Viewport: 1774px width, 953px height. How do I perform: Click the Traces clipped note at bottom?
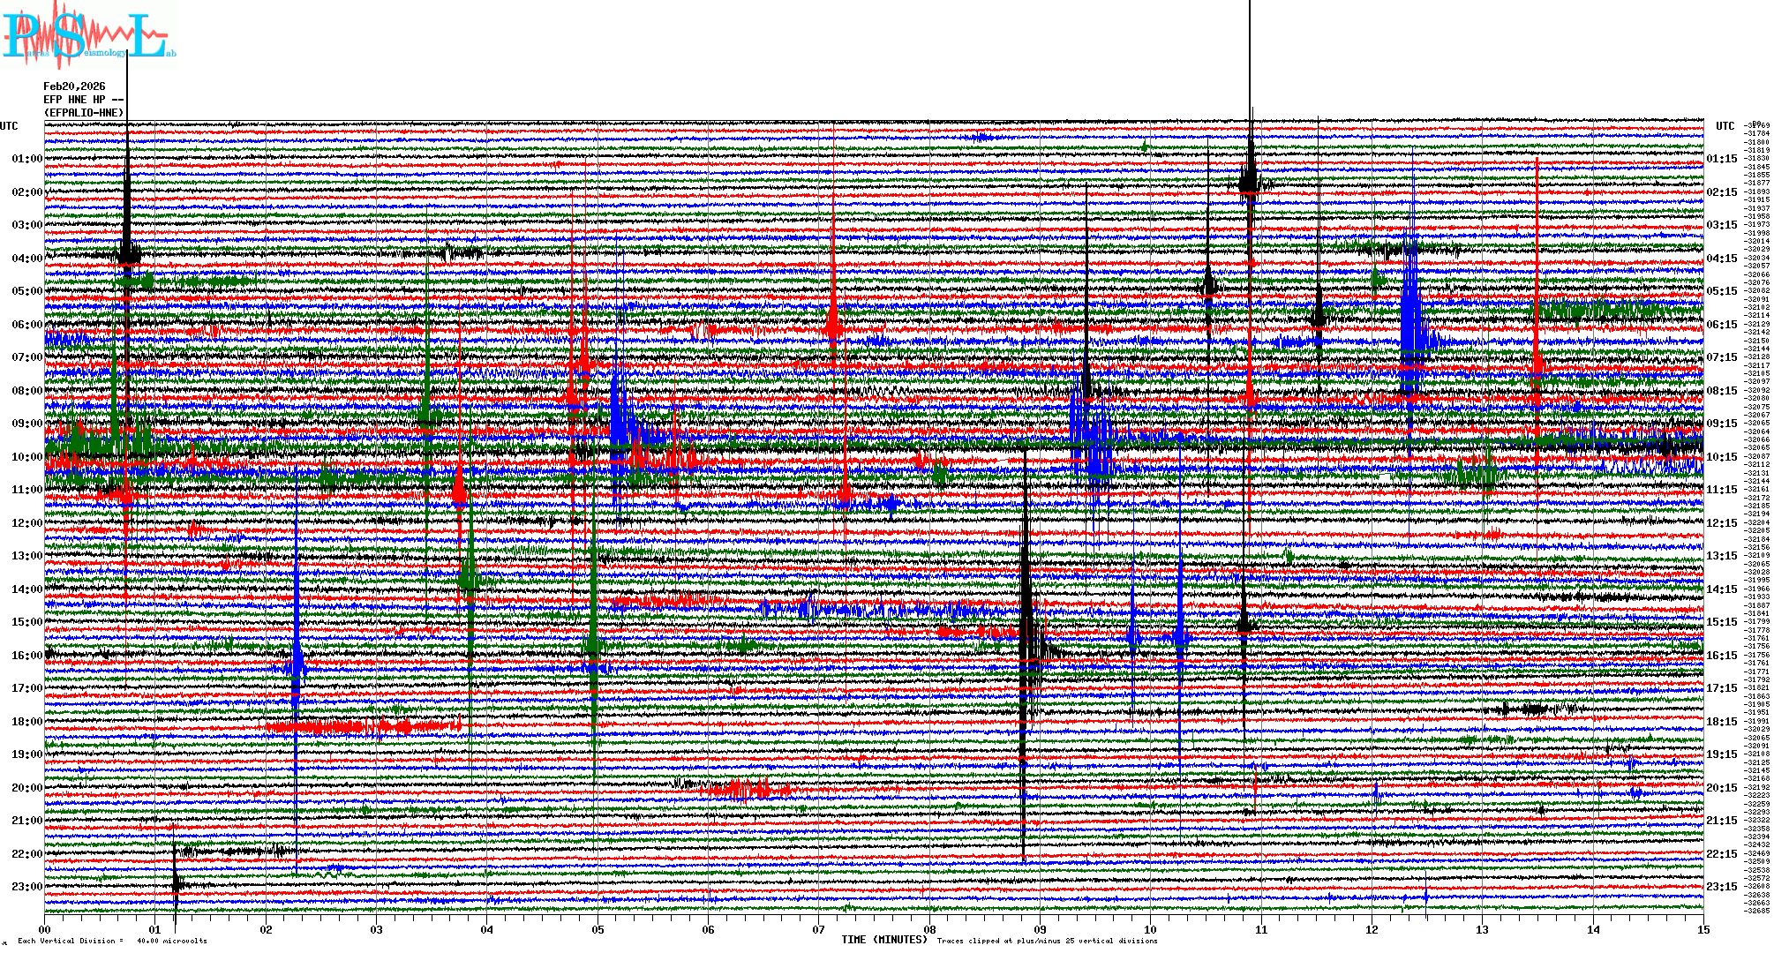pyautogui.click(x=1047, y=941)
